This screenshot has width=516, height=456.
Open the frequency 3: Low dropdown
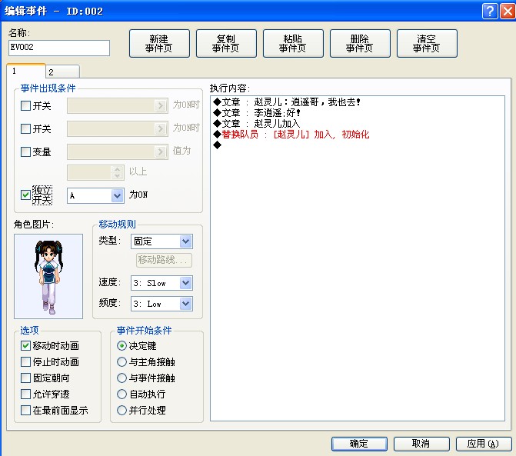point(185,304)
